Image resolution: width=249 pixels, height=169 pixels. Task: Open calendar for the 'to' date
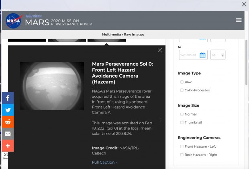[x=202, y=55]
